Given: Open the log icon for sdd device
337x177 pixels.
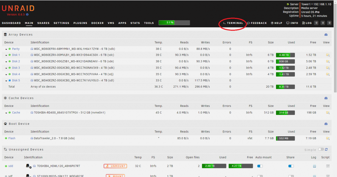Looking at the screenshot, I should pos(314,166).
